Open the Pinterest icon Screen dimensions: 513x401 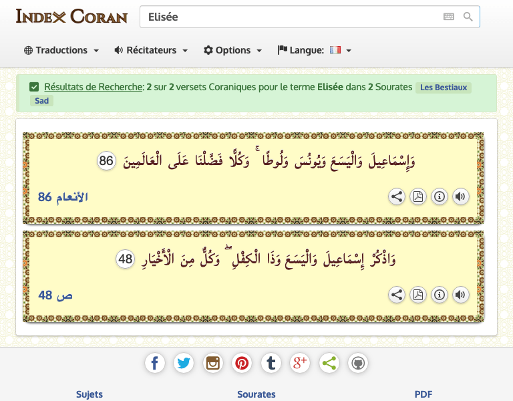pos(242,364)
